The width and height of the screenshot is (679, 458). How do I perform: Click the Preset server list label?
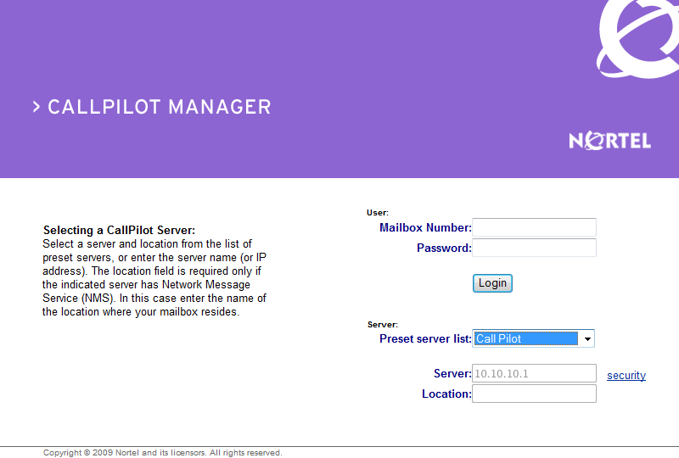coord(425,339)
